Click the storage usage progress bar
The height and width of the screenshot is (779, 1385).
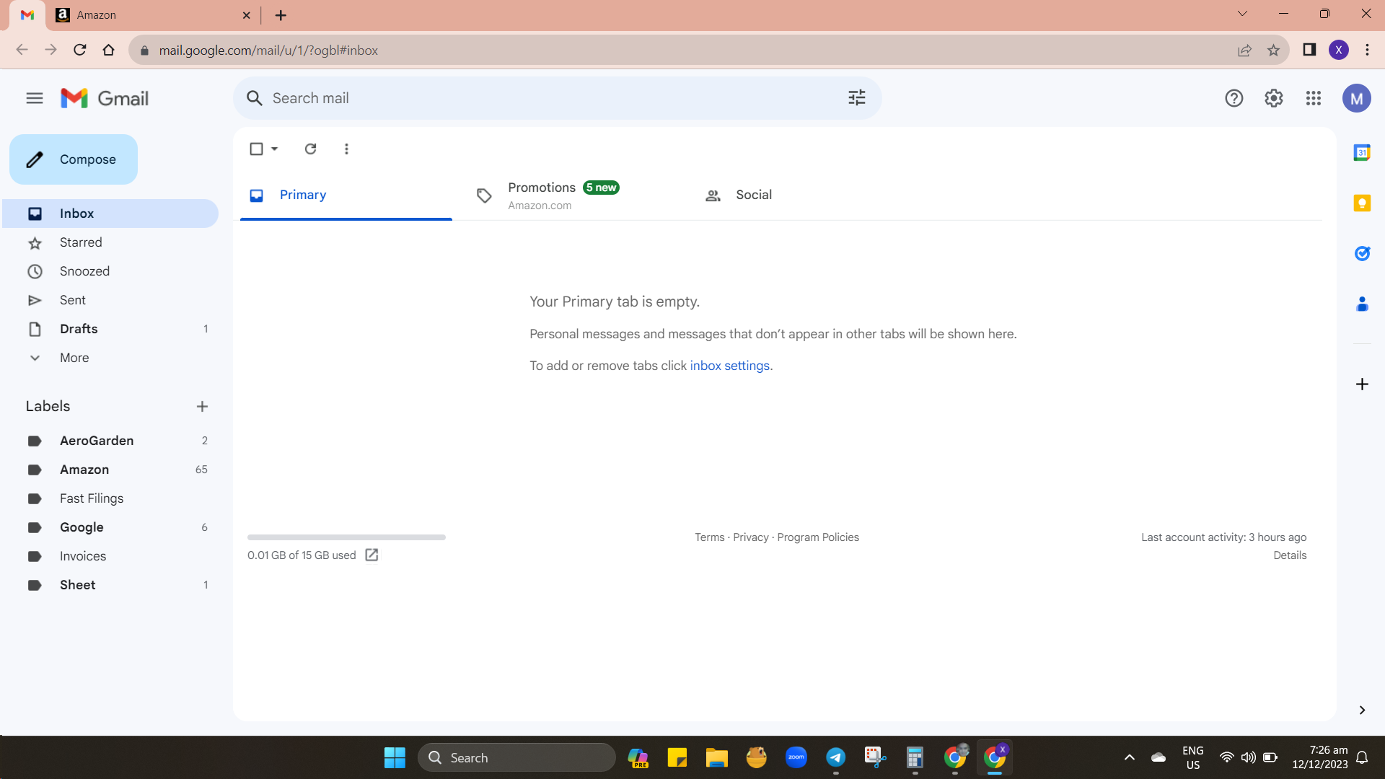(346, 537)
